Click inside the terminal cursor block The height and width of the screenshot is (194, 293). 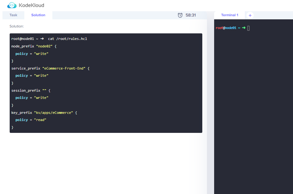248,28
